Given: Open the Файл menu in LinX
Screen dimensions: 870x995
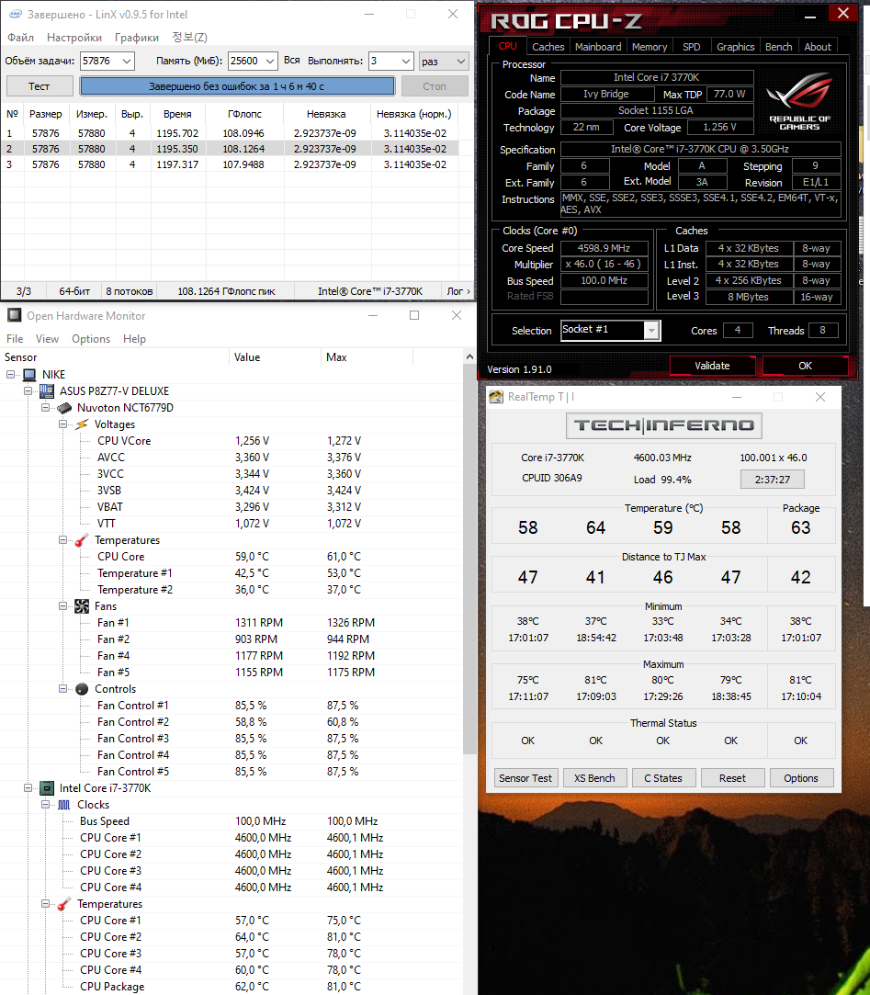Looking at the screenshot, I should click(x=21, y=38).
